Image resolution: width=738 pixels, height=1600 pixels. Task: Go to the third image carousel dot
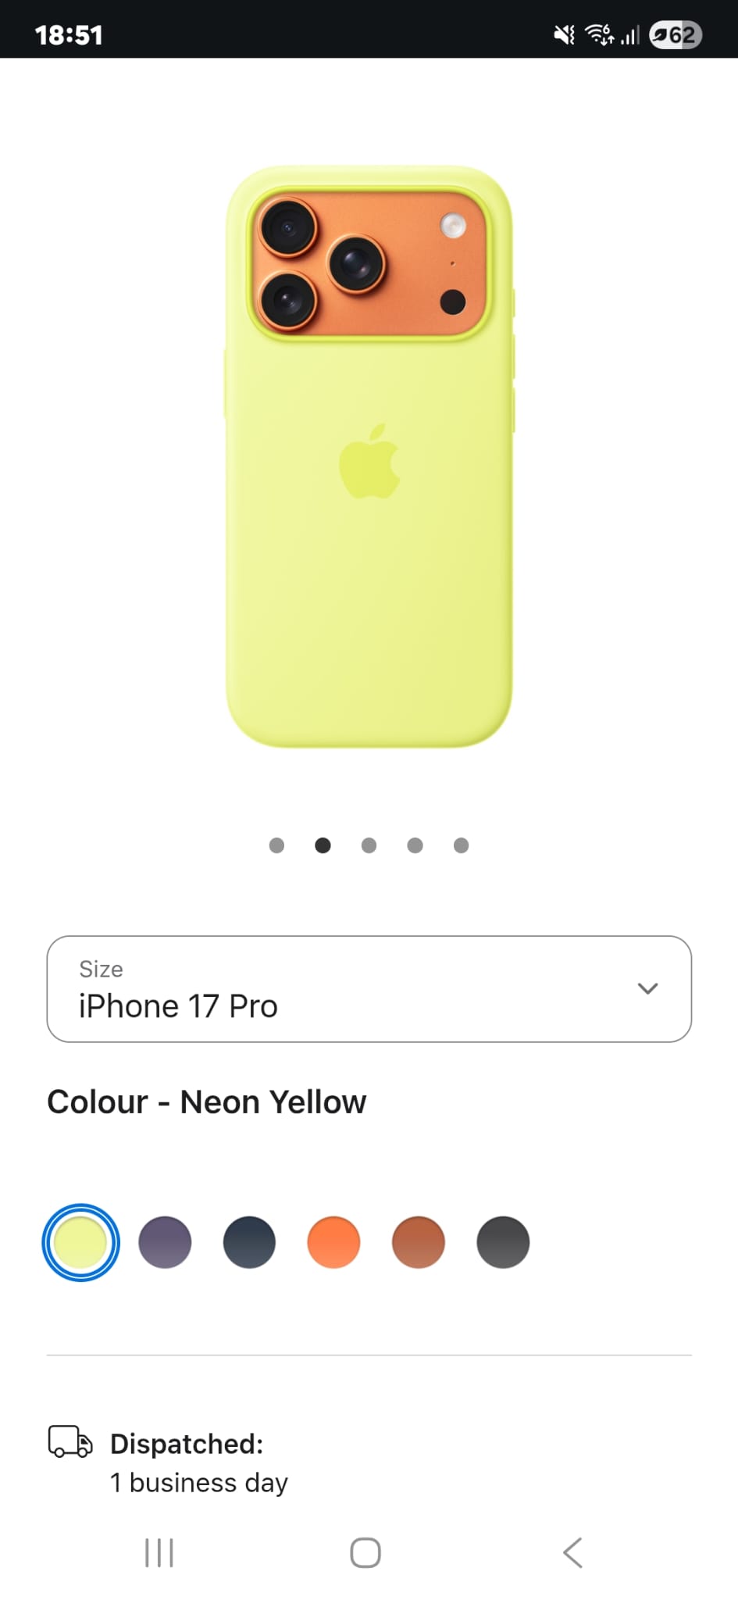pos(369,845)
